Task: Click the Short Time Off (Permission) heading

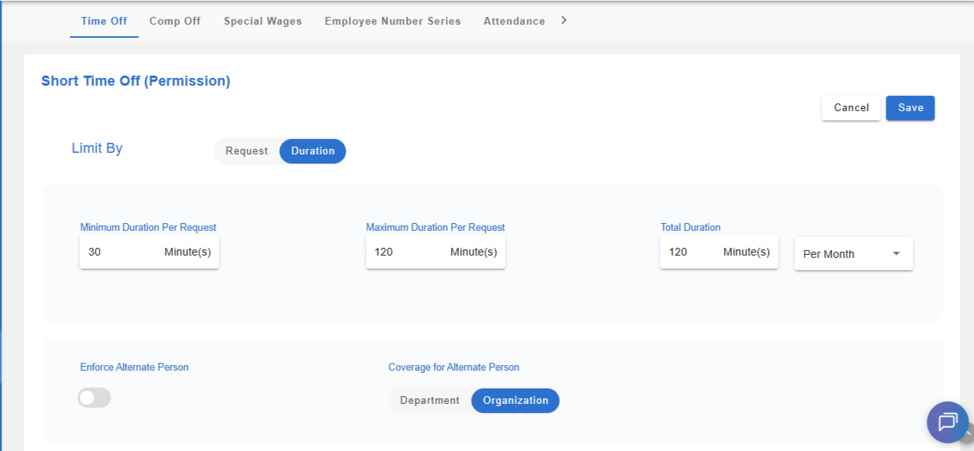Action: click(135, 80)
